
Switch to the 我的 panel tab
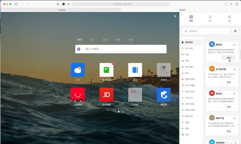[210, 19]
